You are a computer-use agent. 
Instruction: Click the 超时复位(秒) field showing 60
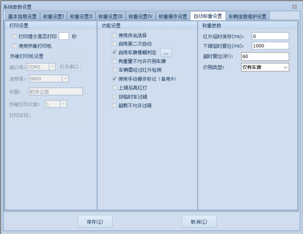click(x=265, y=56)
